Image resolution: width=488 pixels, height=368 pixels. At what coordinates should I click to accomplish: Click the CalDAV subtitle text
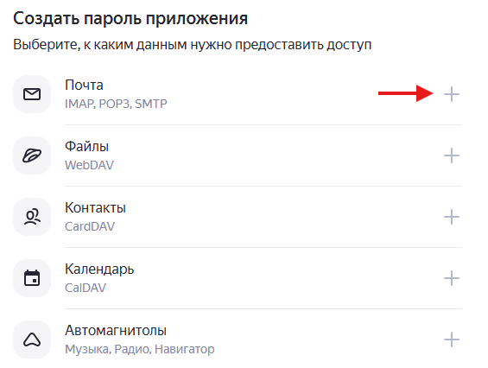tap(86, 288)
